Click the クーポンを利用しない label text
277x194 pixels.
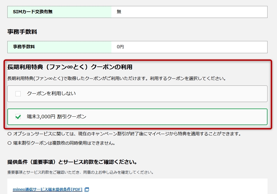pos(51,94)
